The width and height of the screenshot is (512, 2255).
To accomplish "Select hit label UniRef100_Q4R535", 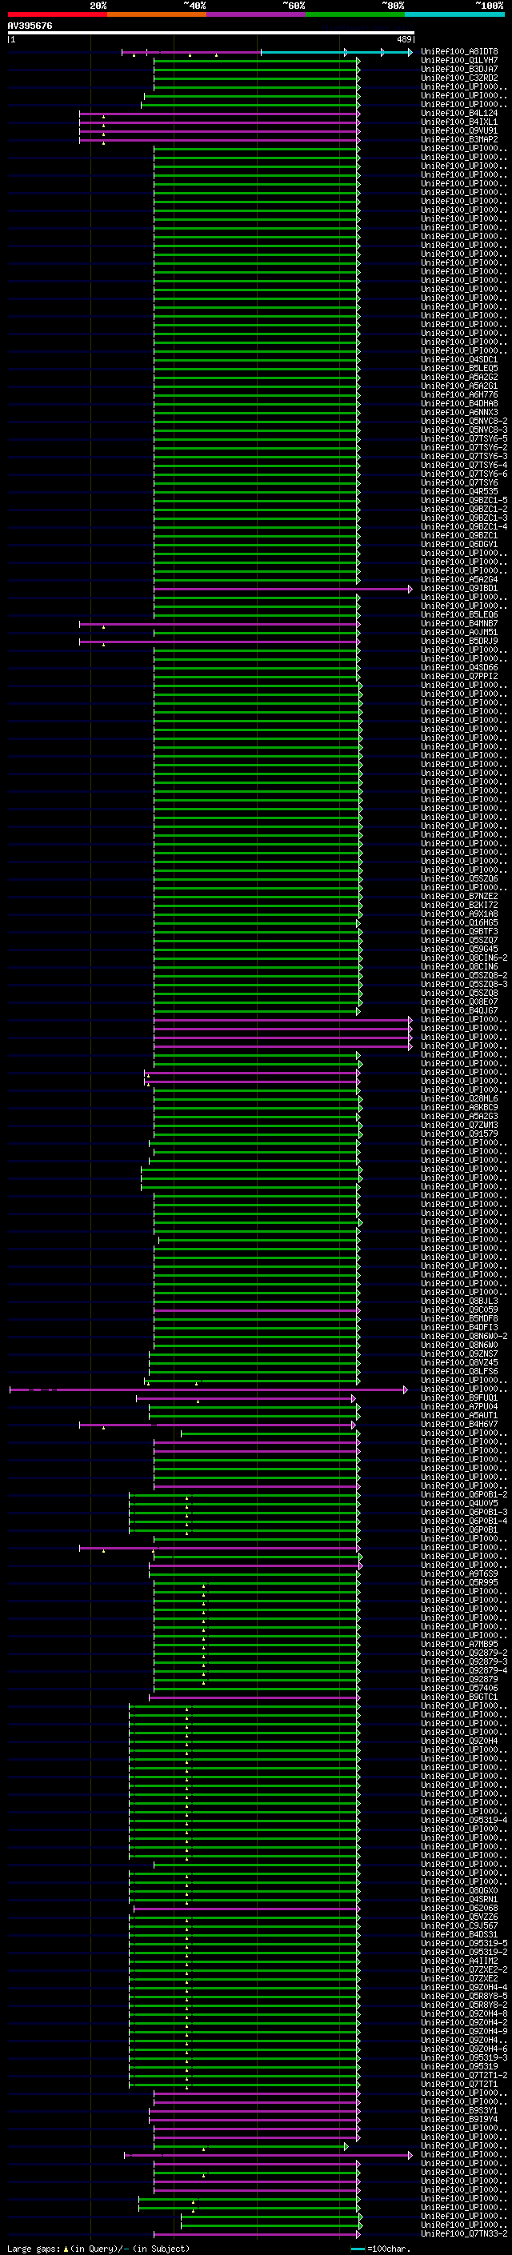I will pyautogui.click(x=459, y=491).
